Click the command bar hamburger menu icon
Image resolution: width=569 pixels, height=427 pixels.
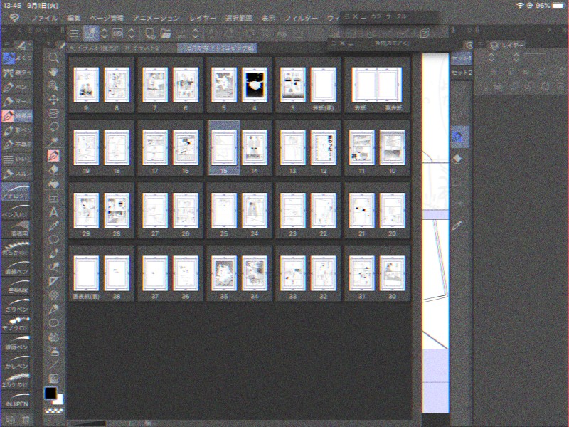[74, 33]
